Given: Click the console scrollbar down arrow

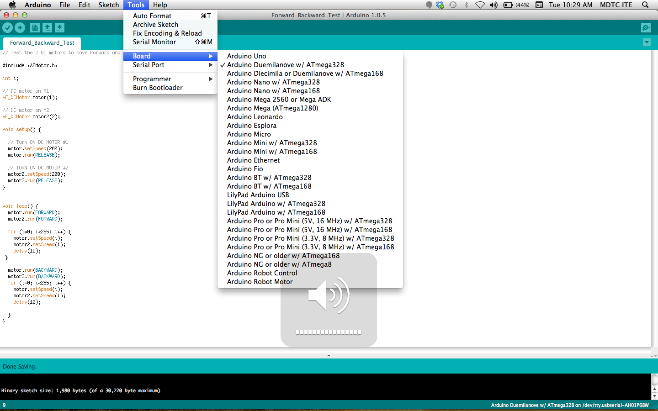Looking at the screenshot, I should [x=654, y=396].
